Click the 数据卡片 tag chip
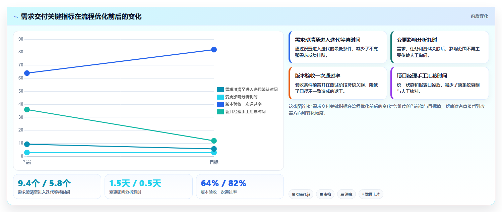 tap(371, 194)
